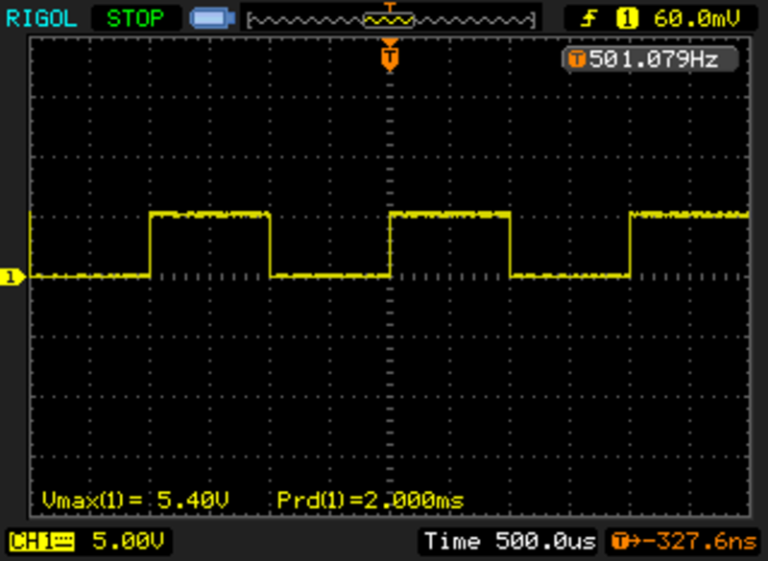Screen dimensions: 768x561
Task: Click the 5.00V vertical scale value
Action: pos(127,541)
